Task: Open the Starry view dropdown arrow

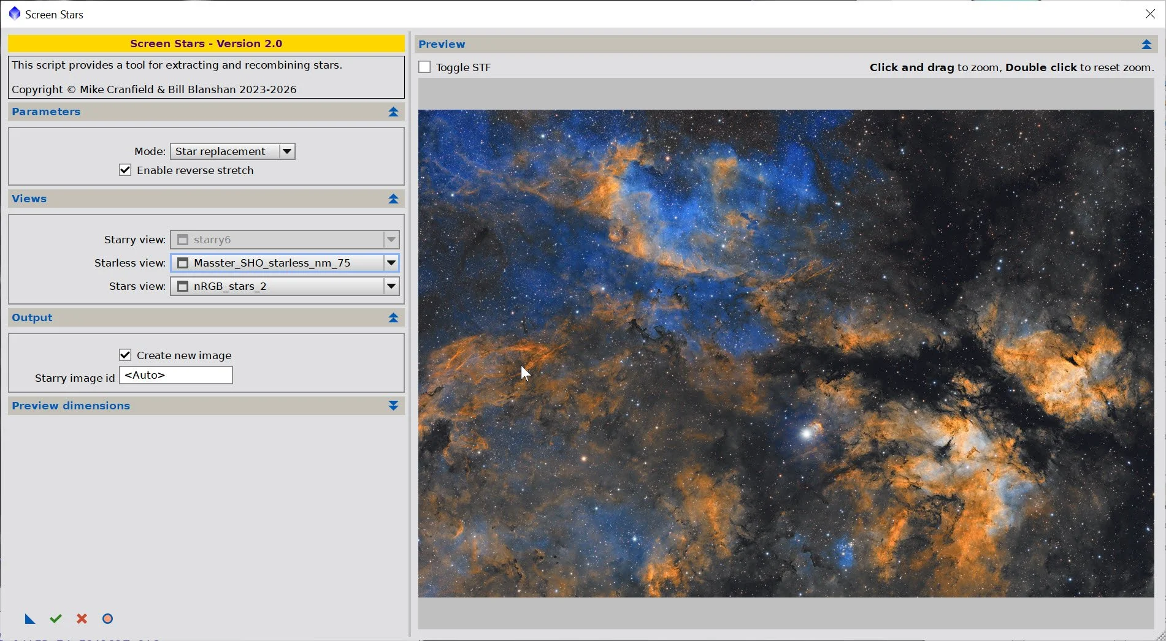Action: click(391, 240)
